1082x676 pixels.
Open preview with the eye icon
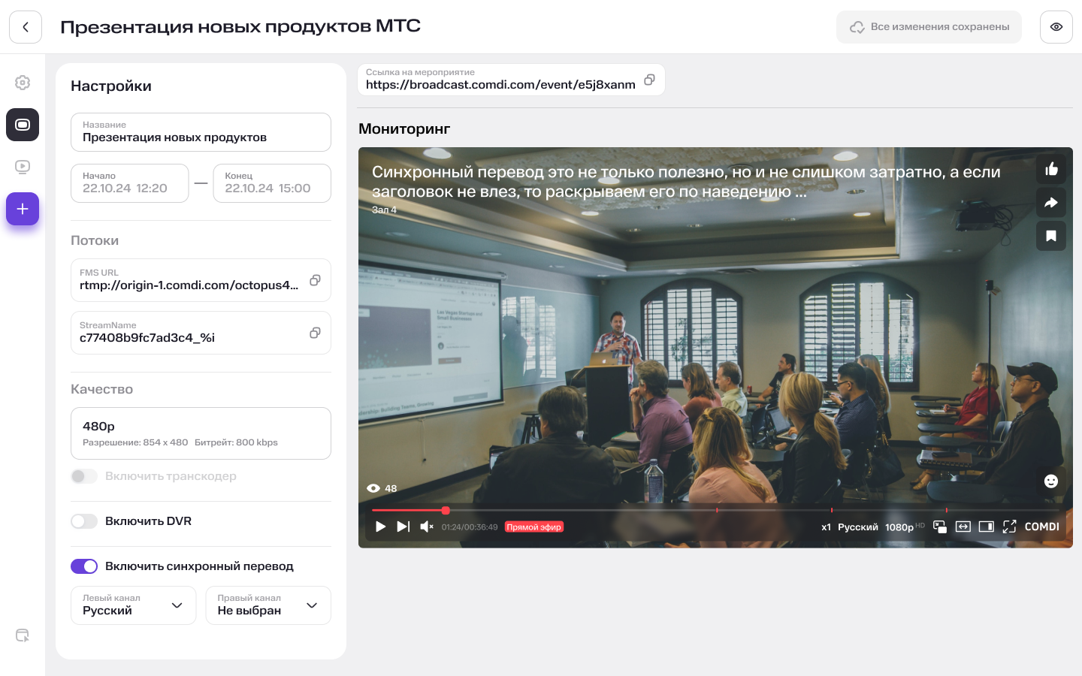coord(1056,27)
